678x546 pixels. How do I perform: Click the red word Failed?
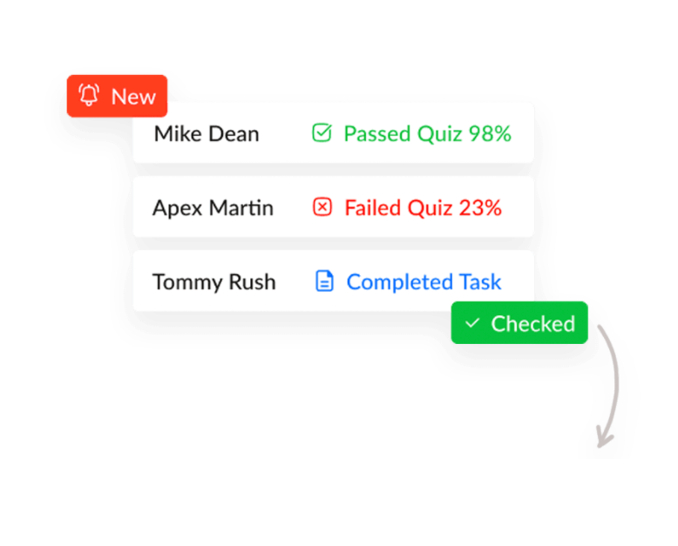(x=370, y=207)
